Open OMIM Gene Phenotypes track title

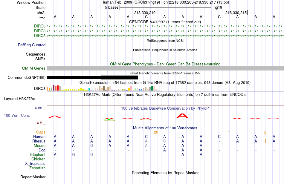coord(165,64)
